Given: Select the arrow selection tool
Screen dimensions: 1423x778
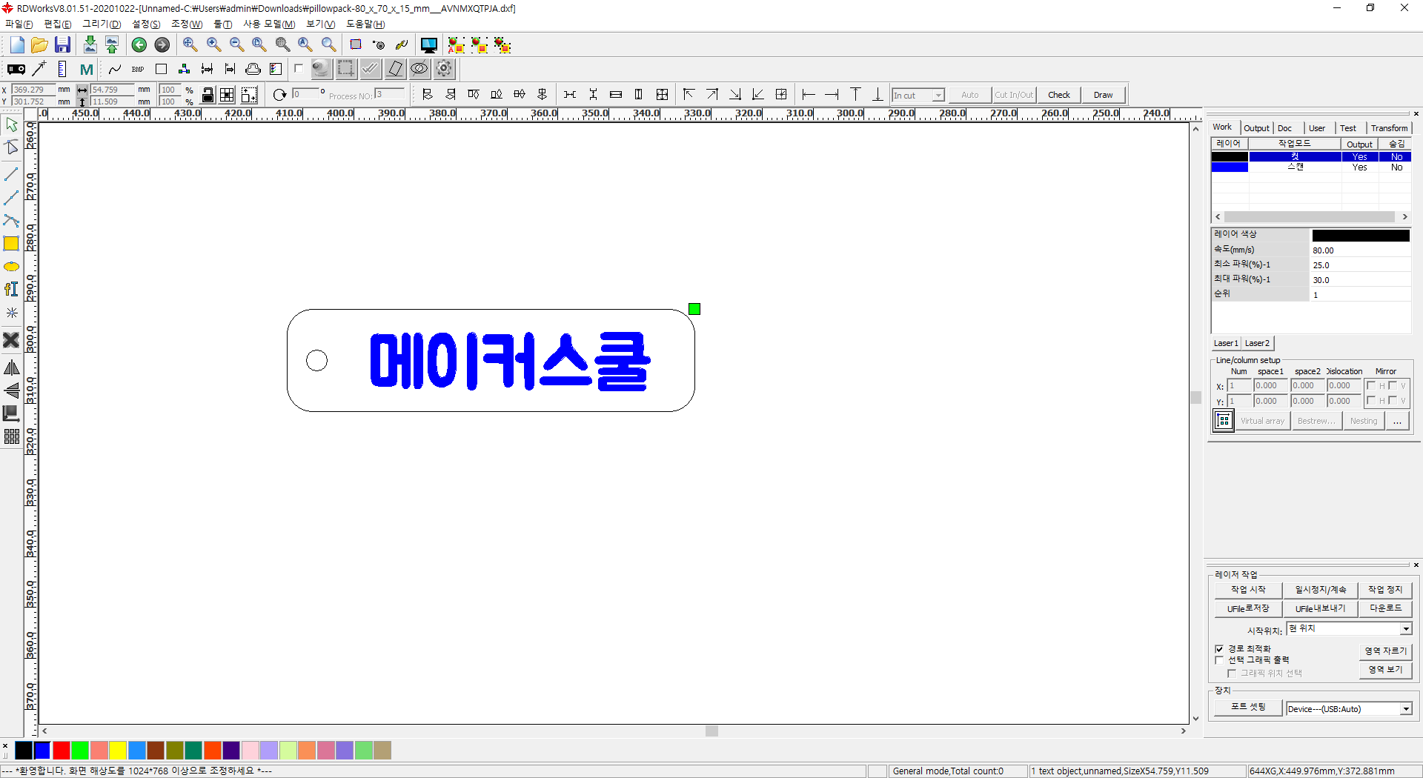Looking at the screenshot, I should tap(11, 124).
